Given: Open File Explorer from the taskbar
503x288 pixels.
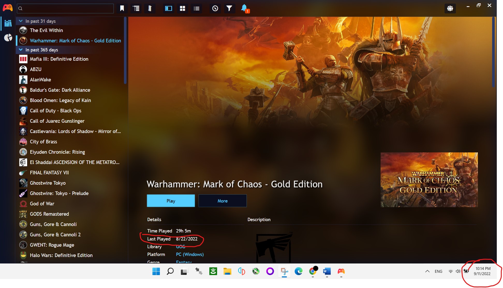Looking at the screenshot, I should [227, 271].
